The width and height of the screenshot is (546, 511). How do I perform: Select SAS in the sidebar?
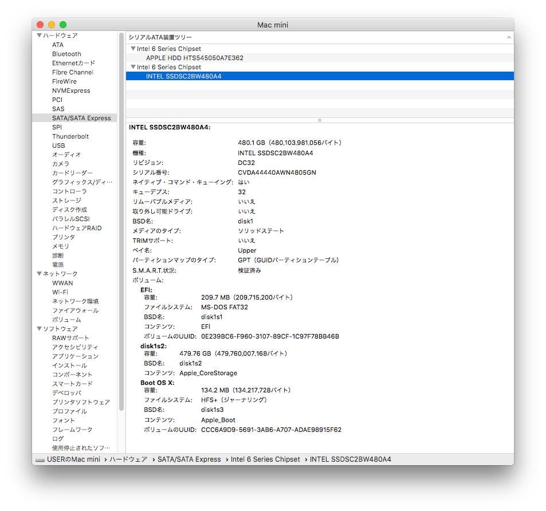tap(58, 109)
